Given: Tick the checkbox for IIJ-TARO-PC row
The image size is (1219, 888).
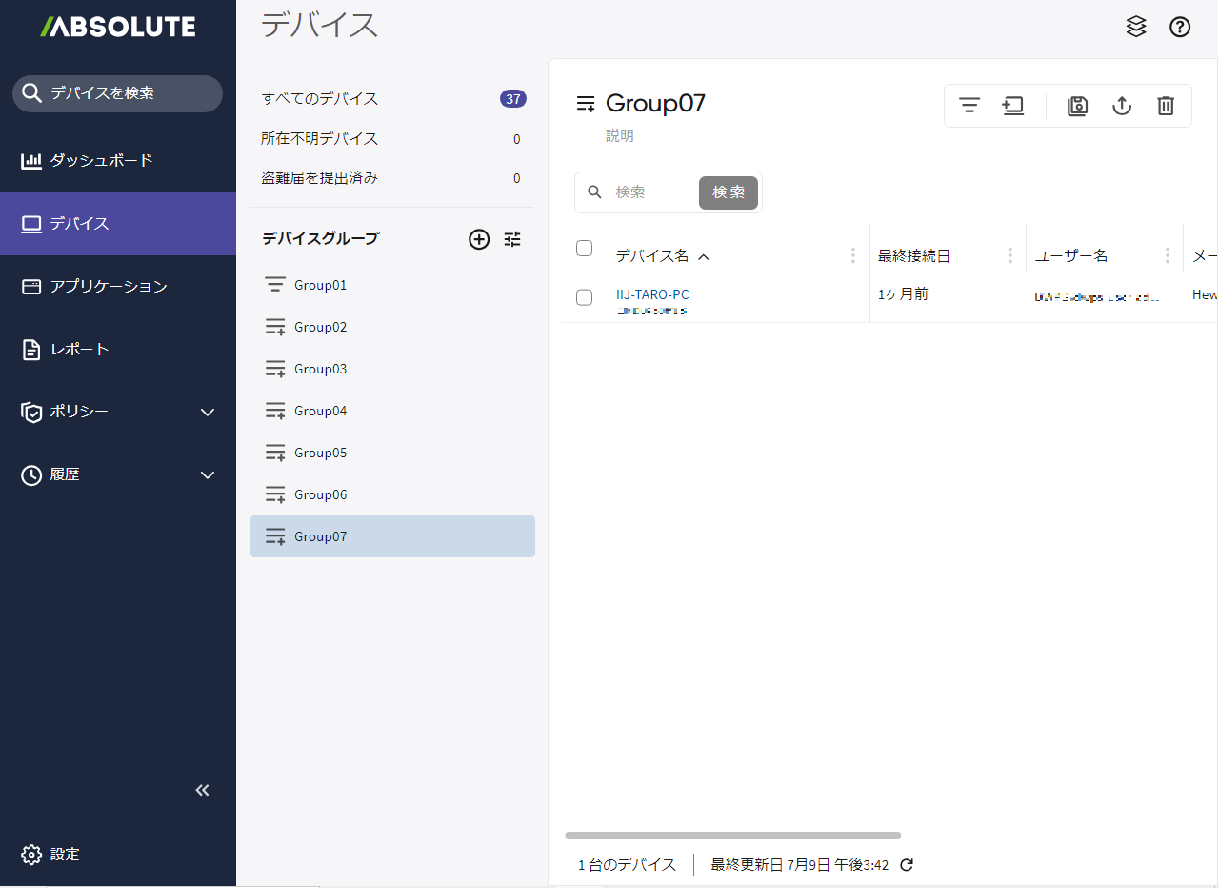Looking at the screenshot, I should [585, 297].
